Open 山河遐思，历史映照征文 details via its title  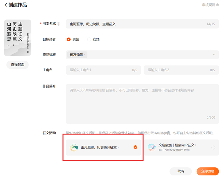[x=99, y=148]
